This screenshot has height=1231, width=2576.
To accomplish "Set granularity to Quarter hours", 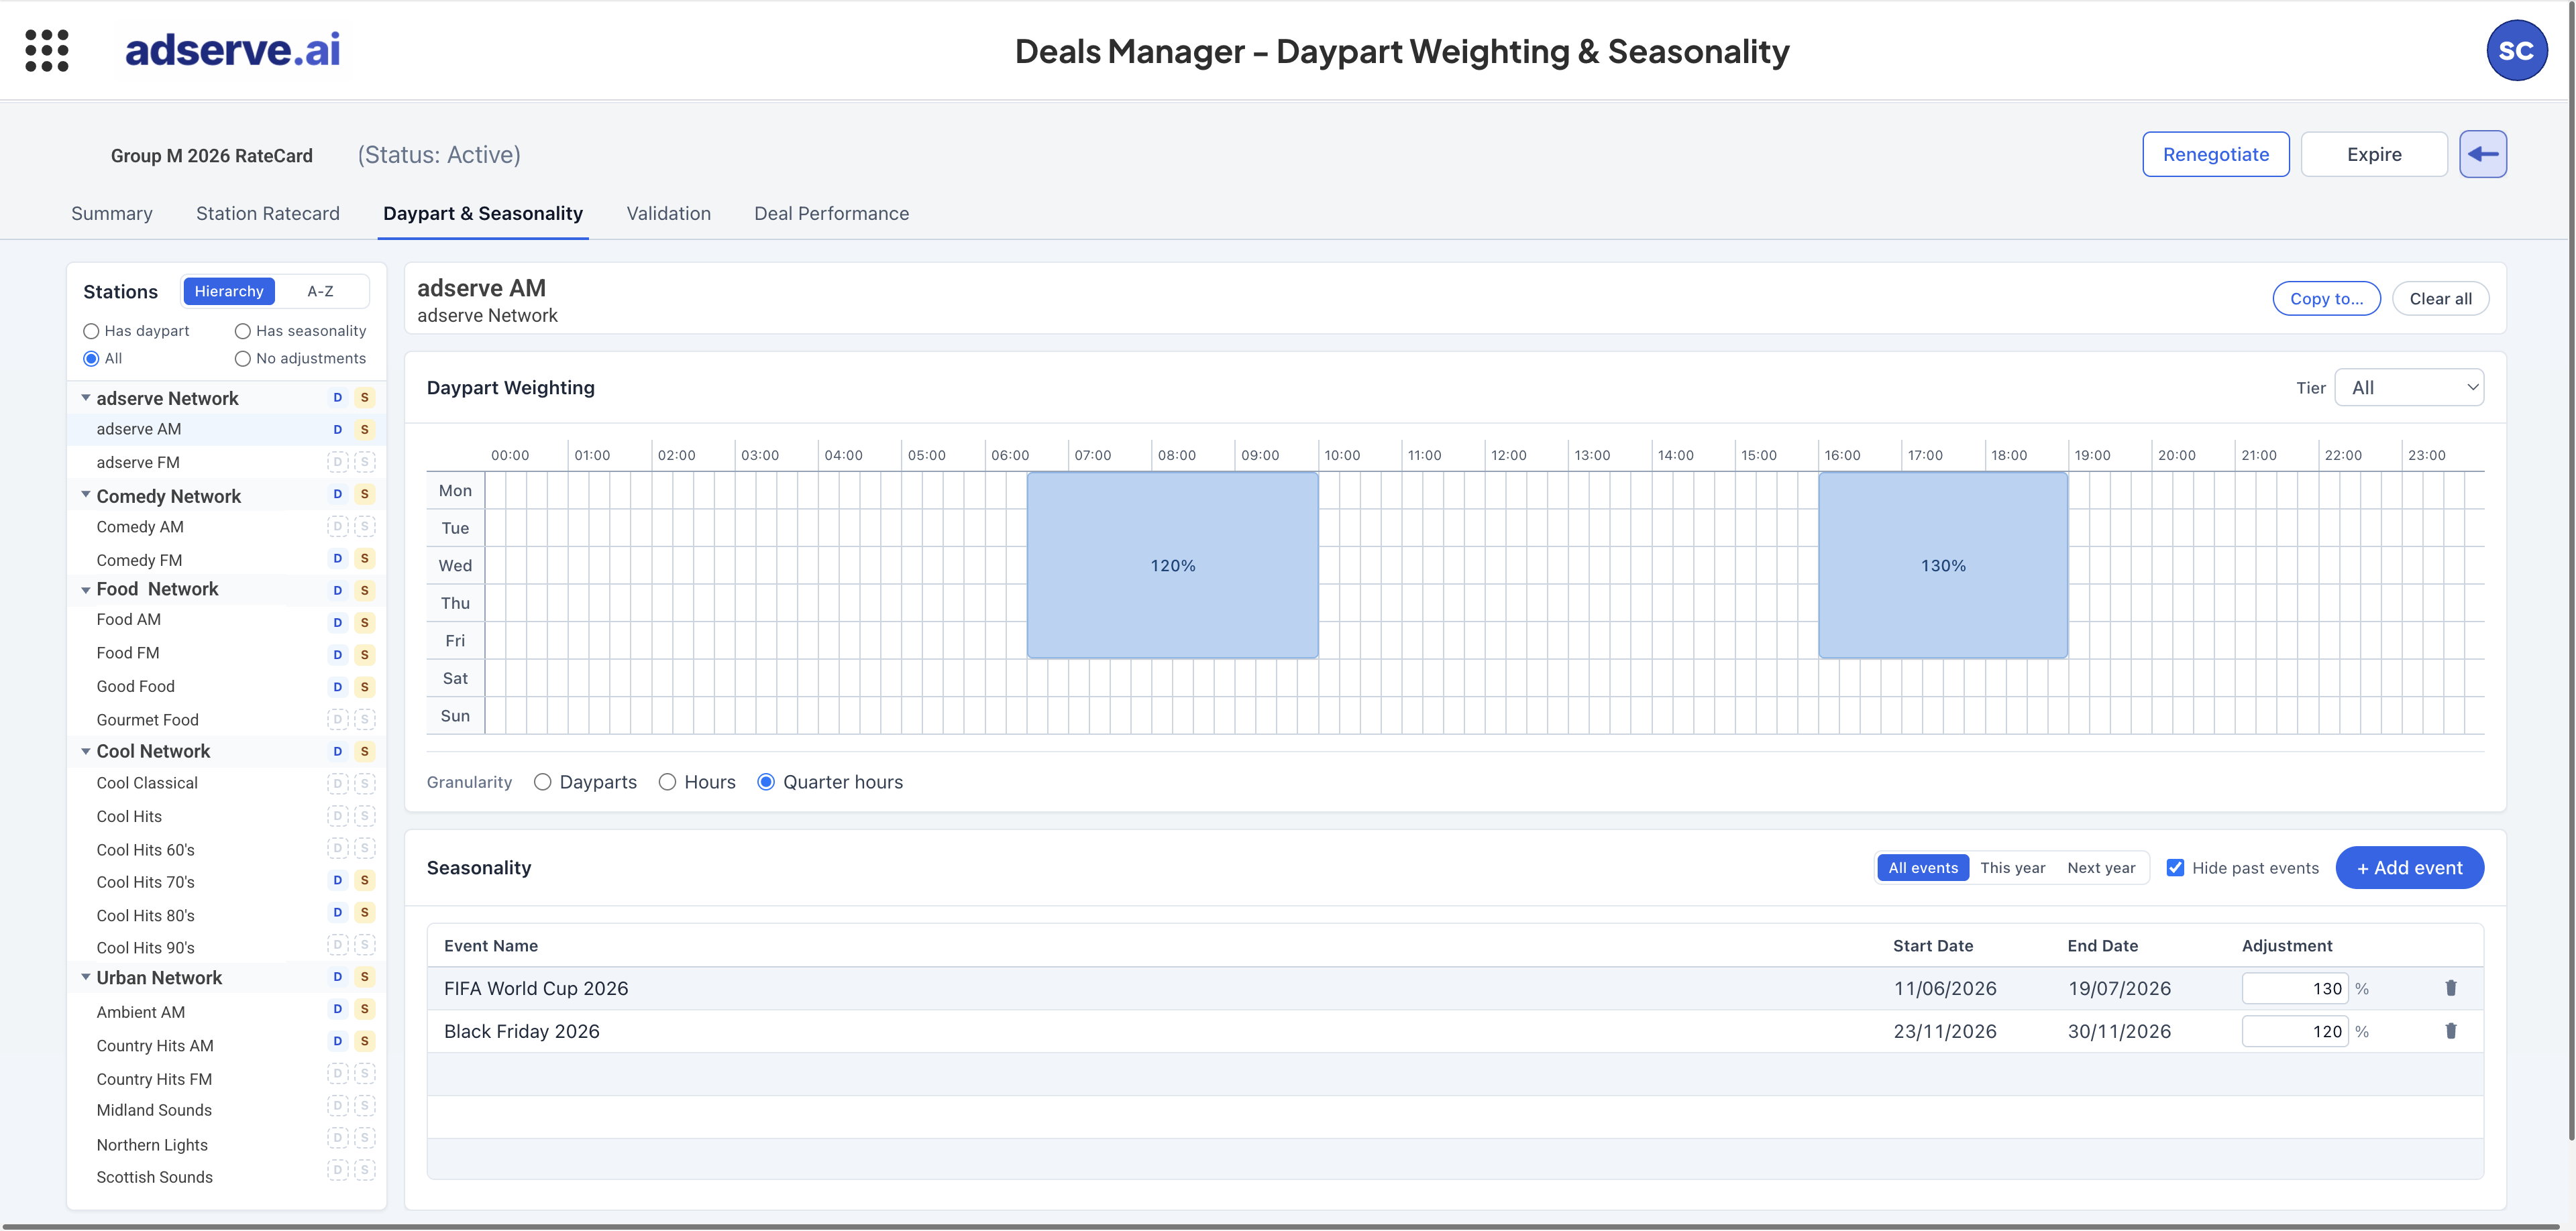I will coord(766,781).
